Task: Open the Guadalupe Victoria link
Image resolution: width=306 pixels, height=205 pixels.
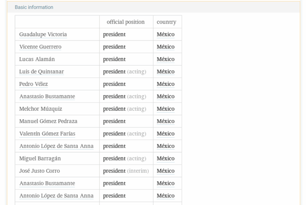Action: point(43,34)
